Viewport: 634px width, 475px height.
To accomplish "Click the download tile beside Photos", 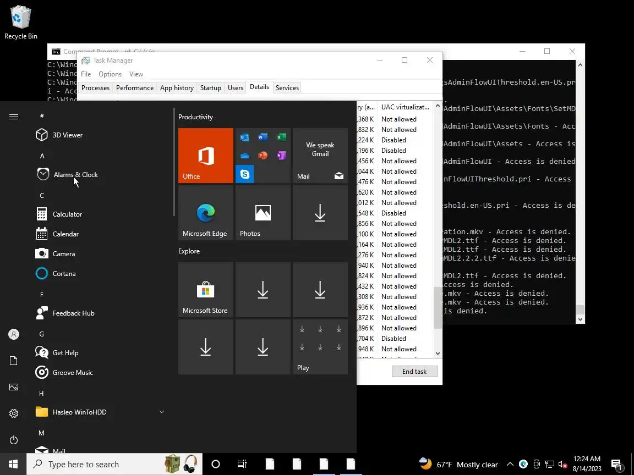I will [320, 213].
